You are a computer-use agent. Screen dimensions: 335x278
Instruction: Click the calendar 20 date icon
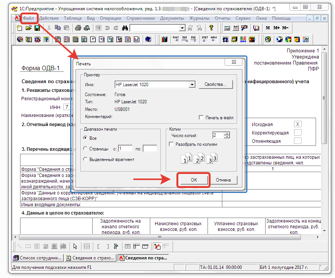297,39
